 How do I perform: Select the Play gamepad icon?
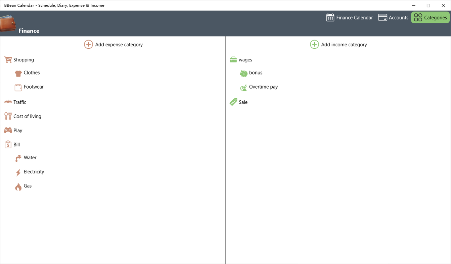coord(7,130)
